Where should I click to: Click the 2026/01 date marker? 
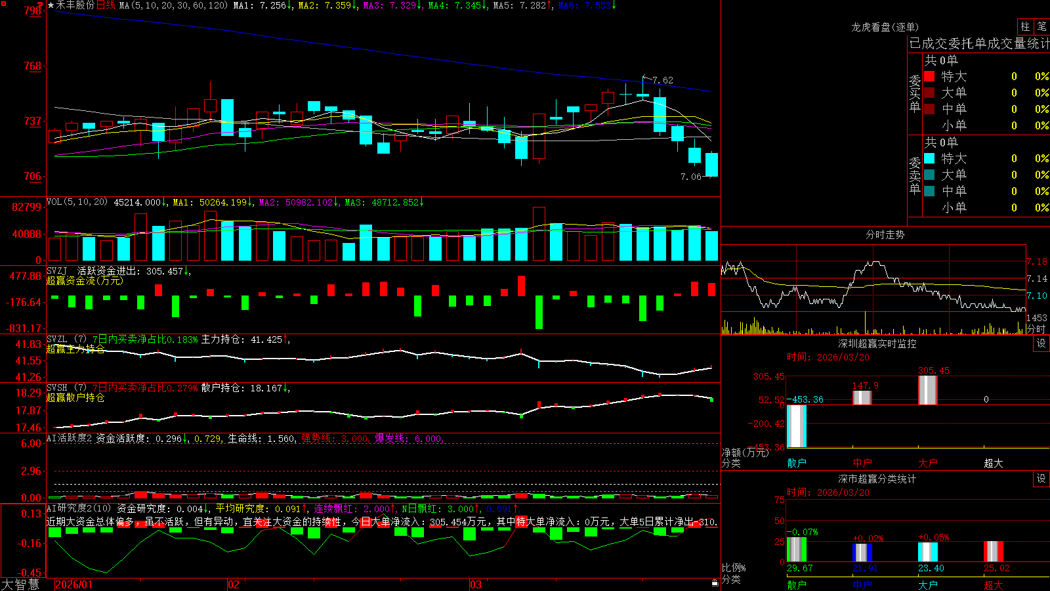click(74, 584)
